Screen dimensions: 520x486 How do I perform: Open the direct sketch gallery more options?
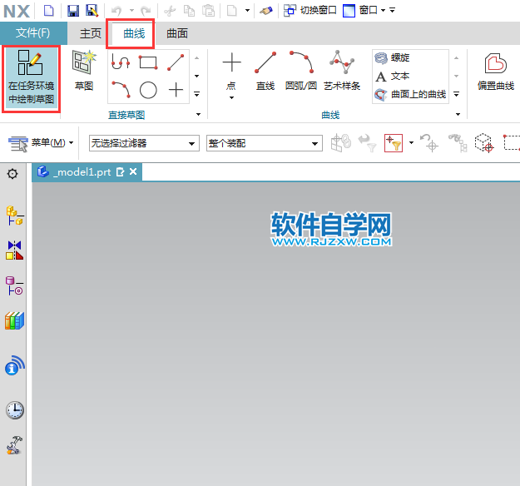(196, 94)
